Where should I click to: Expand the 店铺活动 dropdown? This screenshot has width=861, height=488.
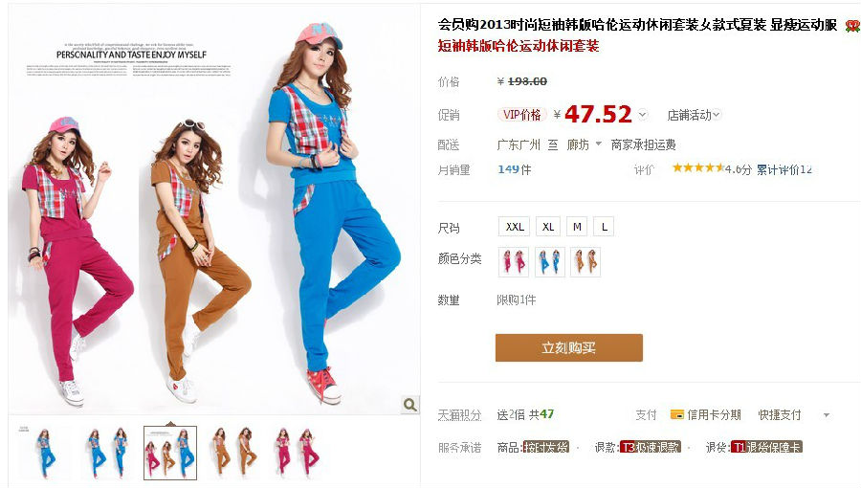click(694, 115)
